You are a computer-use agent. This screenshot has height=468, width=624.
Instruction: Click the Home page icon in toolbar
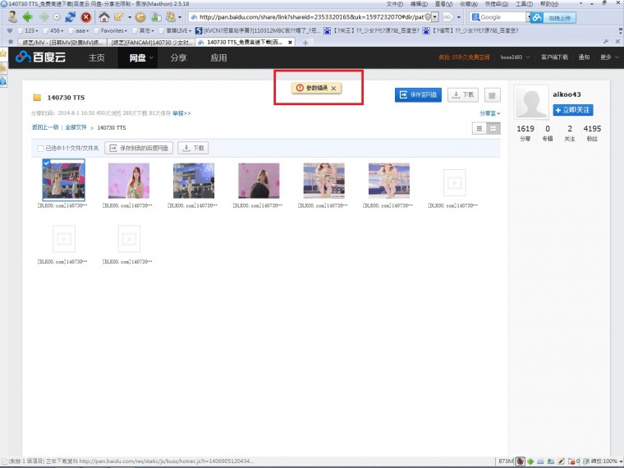104,16
